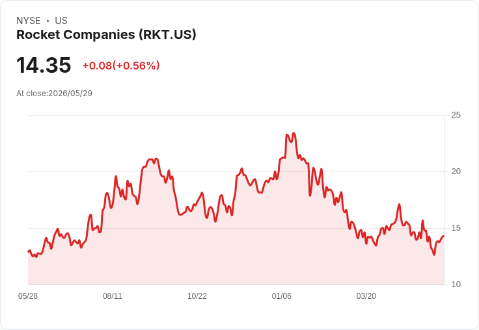Screen dimensions: 479x330
Task: Click the +0.08(+0.56%) price change
Action: [x=121, y=66]
